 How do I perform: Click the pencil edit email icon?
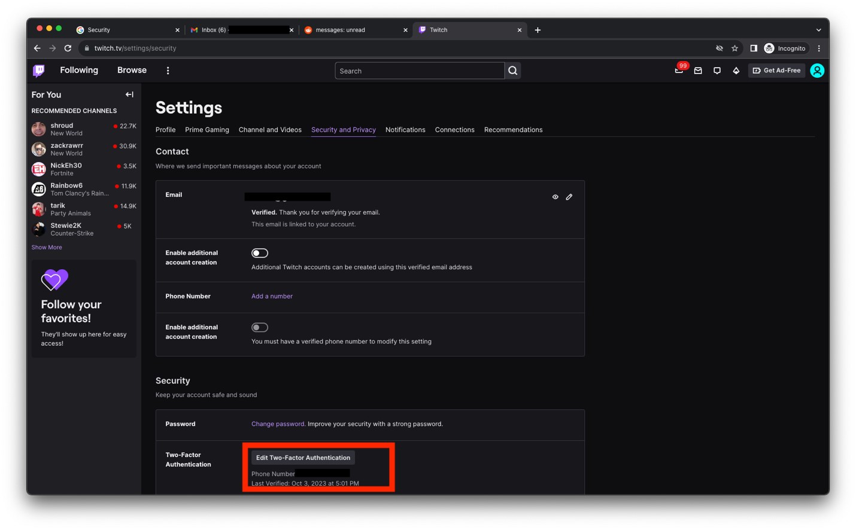coord(569,197)
